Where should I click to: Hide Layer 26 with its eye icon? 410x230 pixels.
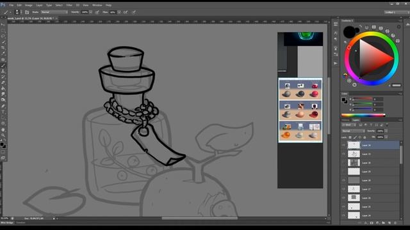[343, 198]
